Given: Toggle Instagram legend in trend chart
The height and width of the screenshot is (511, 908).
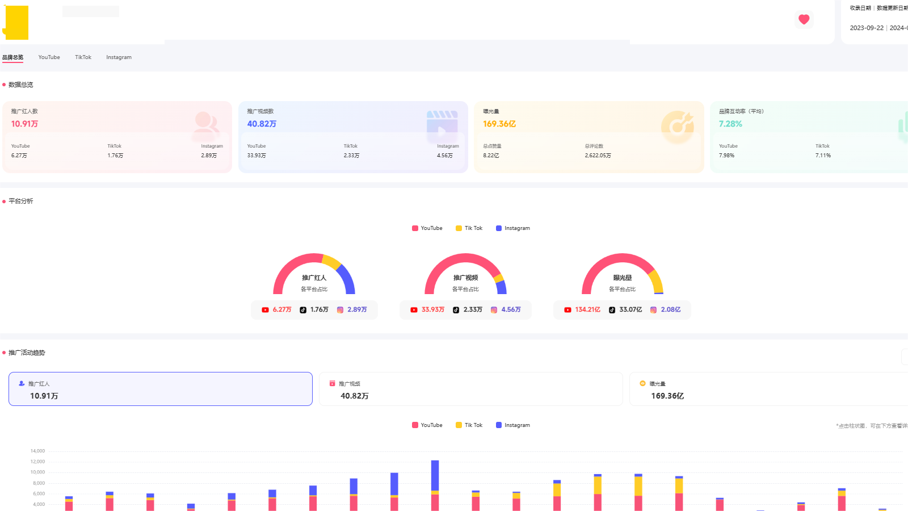Looking at the screenshot, I should point(513,425).
